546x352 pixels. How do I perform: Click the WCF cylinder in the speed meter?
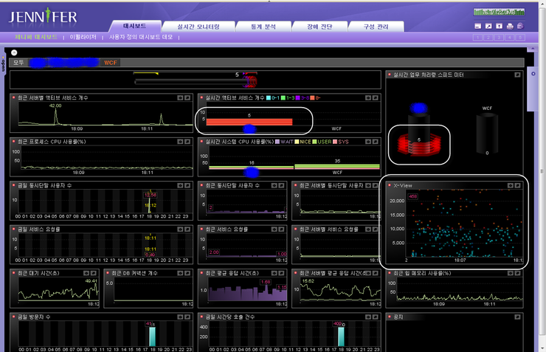click(487, 134)
